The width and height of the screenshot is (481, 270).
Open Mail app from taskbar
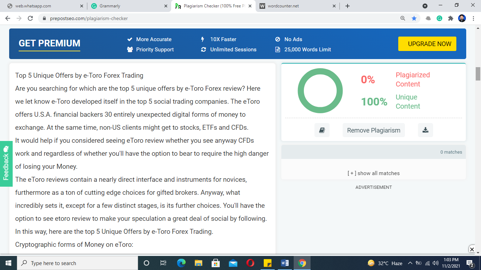[x=233, y=263]
